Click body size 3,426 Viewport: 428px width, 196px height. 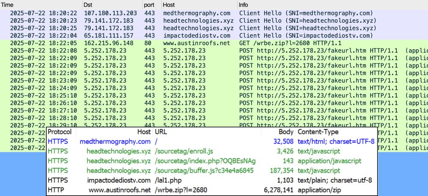285,151
